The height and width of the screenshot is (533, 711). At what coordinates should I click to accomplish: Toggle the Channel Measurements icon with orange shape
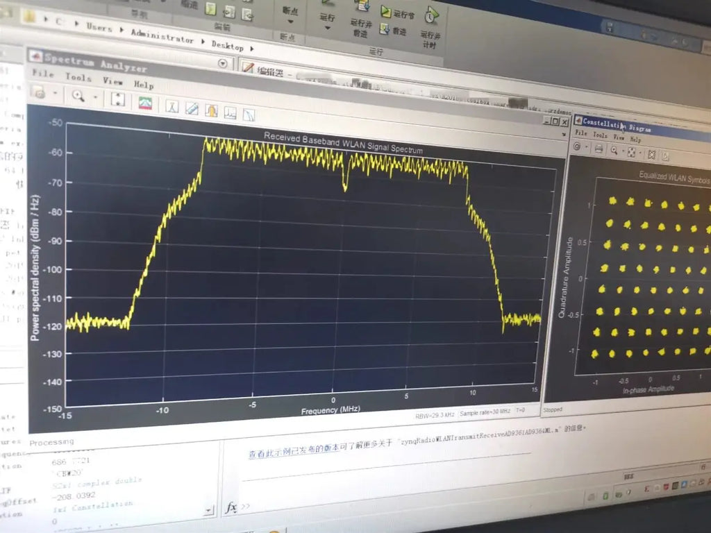211,110
